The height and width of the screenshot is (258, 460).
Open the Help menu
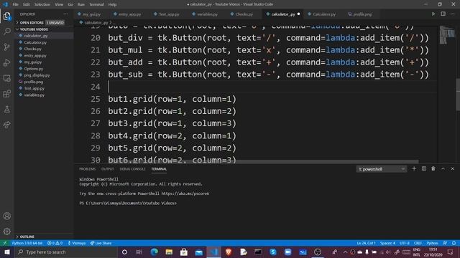pos(112,4)
